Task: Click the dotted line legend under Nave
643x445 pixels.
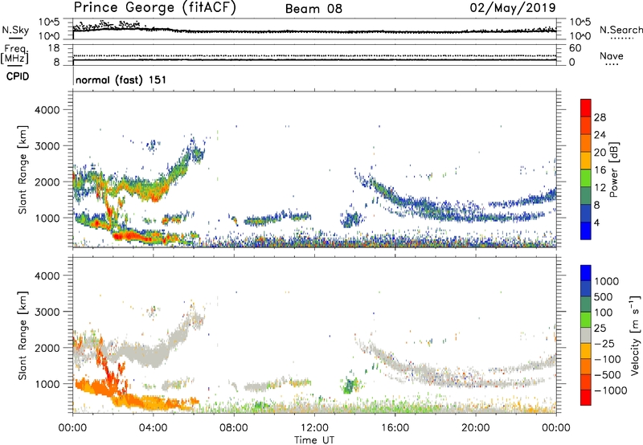Action: click(x=612, y=64)
